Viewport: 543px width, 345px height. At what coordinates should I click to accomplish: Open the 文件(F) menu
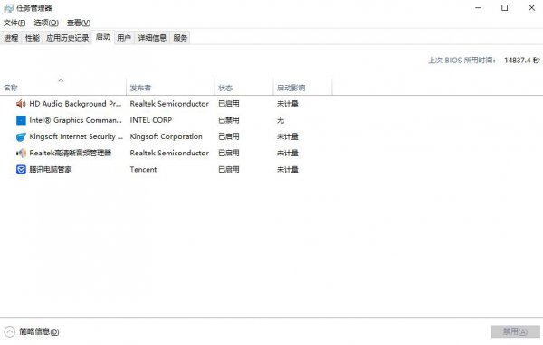(x=14, y=23)
